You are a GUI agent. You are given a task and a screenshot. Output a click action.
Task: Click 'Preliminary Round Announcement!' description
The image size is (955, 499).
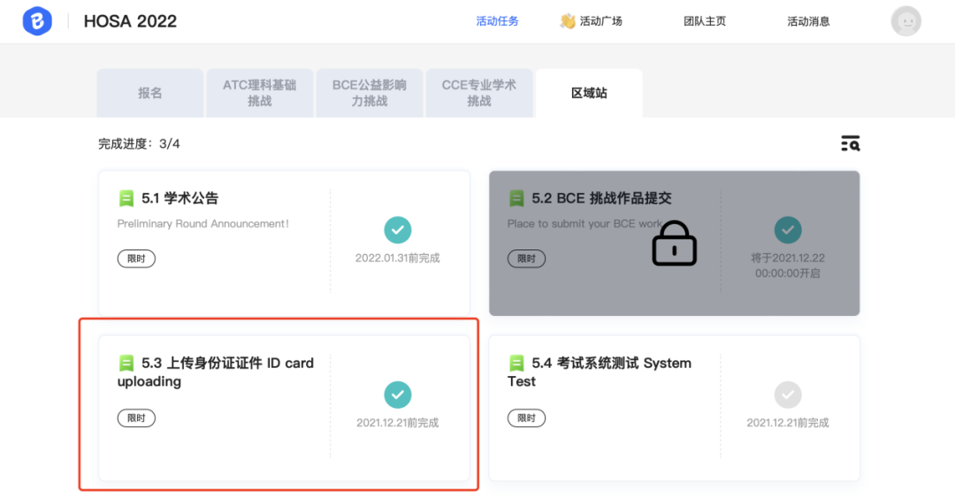pyautogui.click(x=202, y=224)
